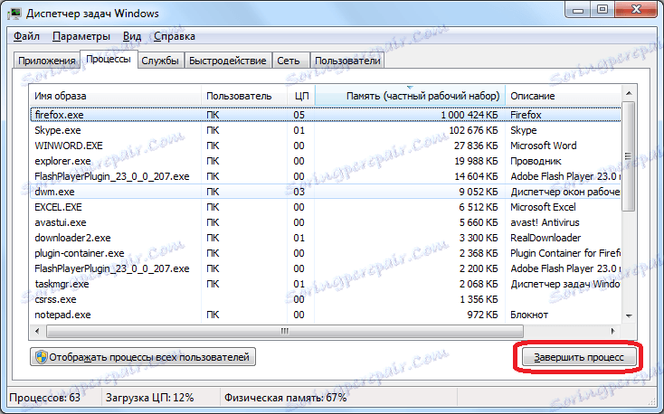The height and width of the screenshot is (414, 664).
Task: Select the dwm.exe process
Action: pos(326,192)
